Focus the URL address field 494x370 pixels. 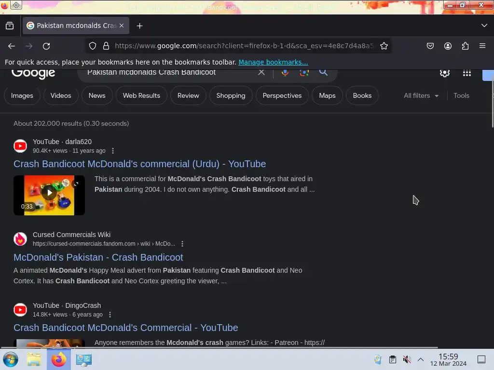pyautogui.click(x=244, y=46)
